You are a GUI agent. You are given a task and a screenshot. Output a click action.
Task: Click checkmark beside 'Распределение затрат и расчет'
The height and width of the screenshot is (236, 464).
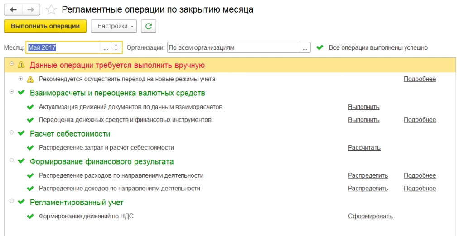[x=30, y=148]
